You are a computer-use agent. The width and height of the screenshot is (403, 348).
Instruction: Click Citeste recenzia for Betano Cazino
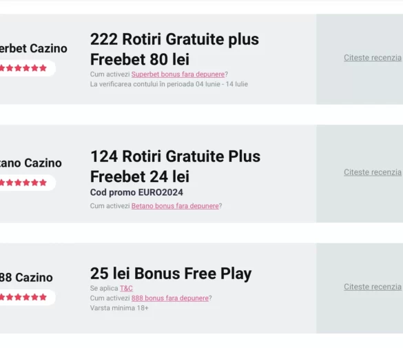point(373,172)
